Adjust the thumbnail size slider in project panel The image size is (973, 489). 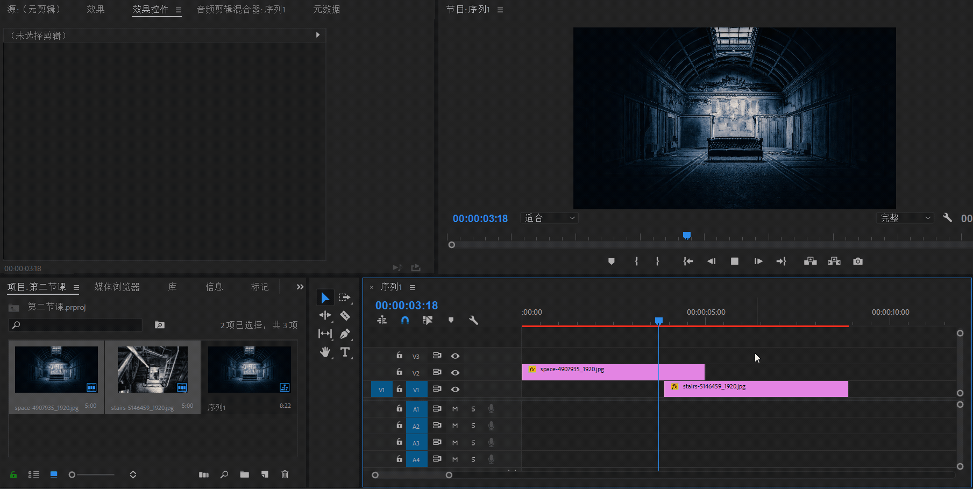[73, 474]
